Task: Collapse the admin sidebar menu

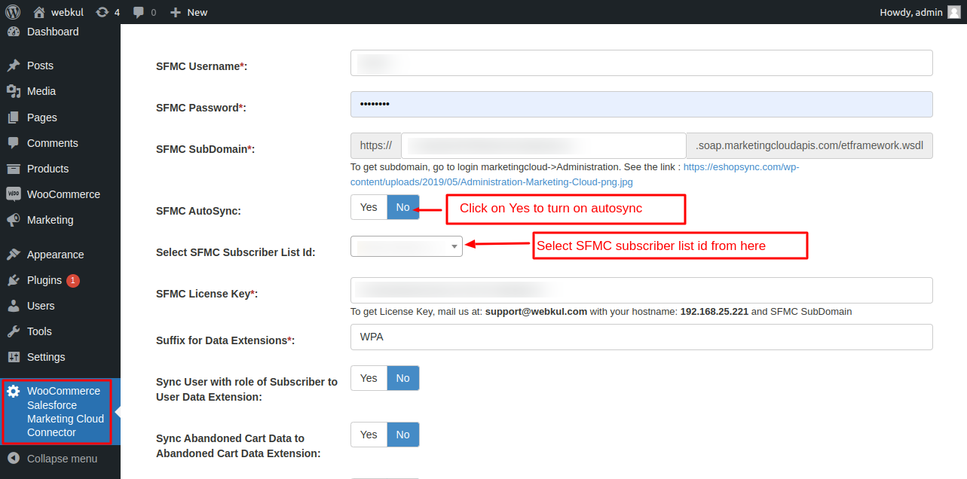Action: [60, 459]
